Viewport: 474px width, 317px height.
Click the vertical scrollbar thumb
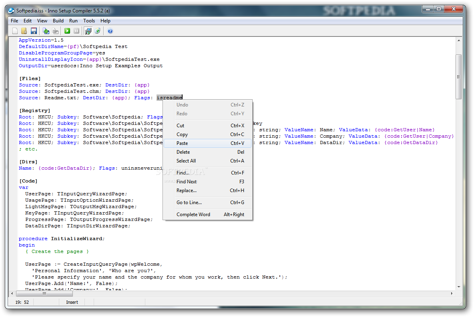458,77
